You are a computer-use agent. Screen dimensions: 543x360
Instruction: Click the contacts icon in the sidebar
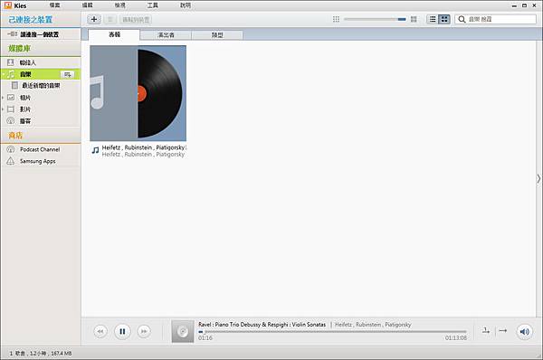point(10,62)
